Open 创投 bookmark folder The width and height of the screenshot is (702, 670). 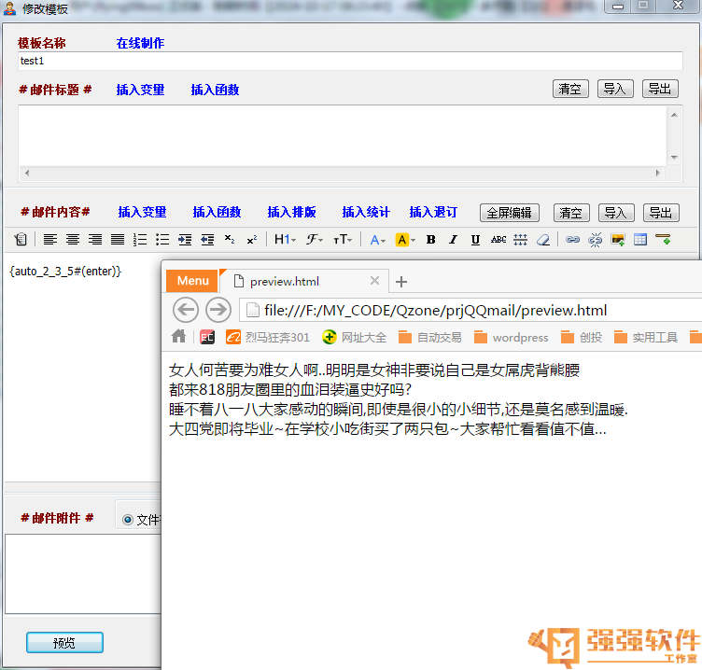click(x=582, y=337)
